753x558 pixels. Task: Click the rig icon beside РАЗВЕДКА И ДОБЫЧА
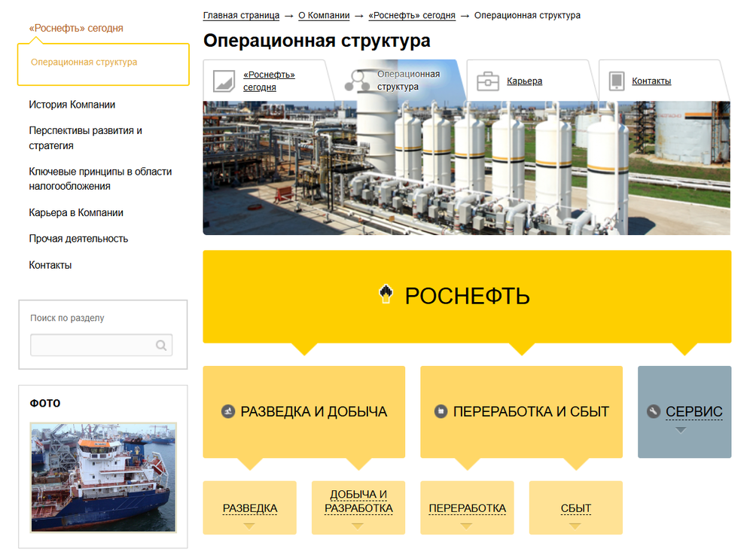click(x=227, y=412)
